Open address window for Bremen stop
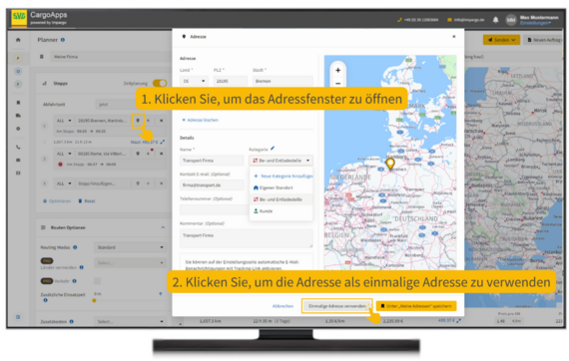The image size is (569, 361). pyautogui.click(x=138, y=121)
